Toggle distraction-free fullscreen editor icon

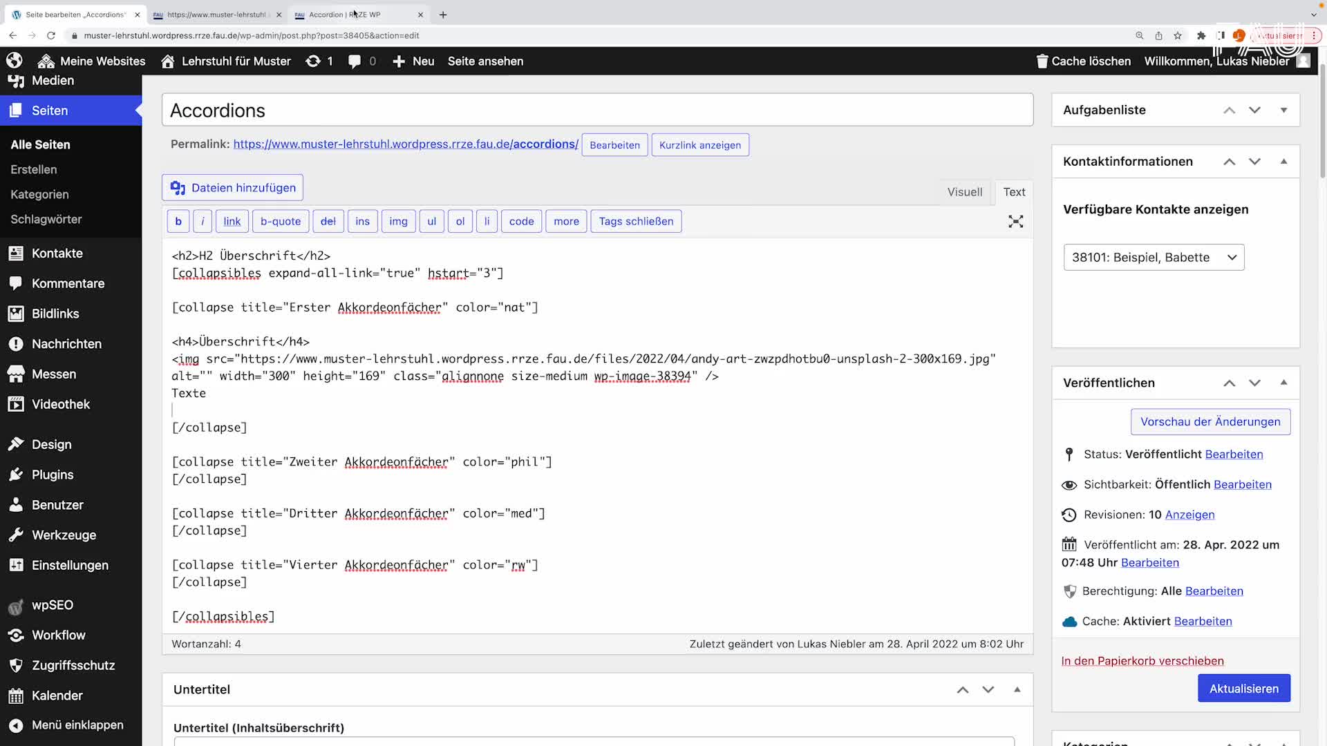1015,222
